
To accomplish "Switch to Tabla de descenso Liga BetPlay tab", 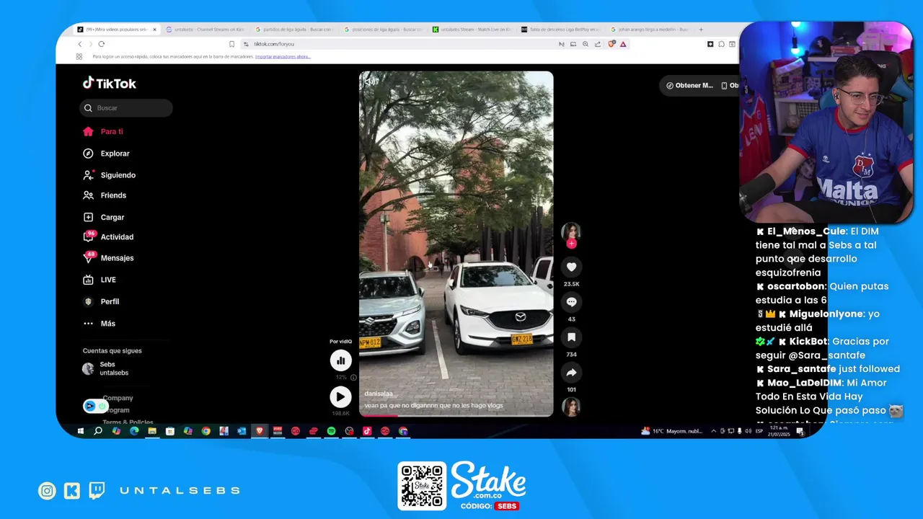I will pos(560,30).
